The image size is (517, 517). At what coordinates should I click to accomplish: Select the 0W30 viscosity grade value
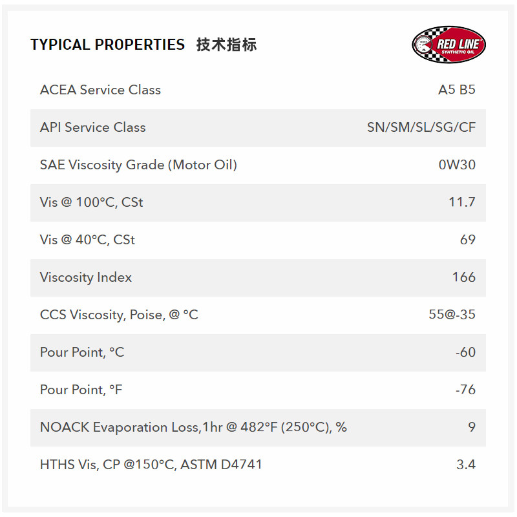pyautogui.click(x=456, y=165)
